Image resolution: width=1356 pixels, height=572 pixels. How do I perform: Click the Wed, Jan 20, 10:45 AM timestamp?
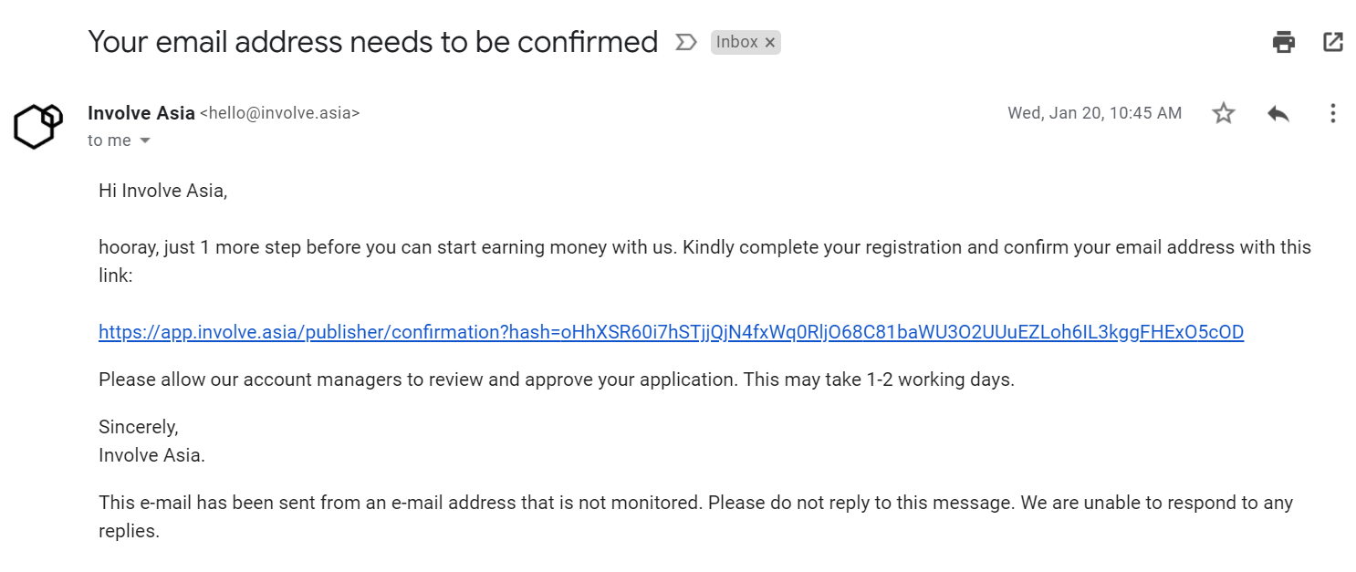point(1094,113)
